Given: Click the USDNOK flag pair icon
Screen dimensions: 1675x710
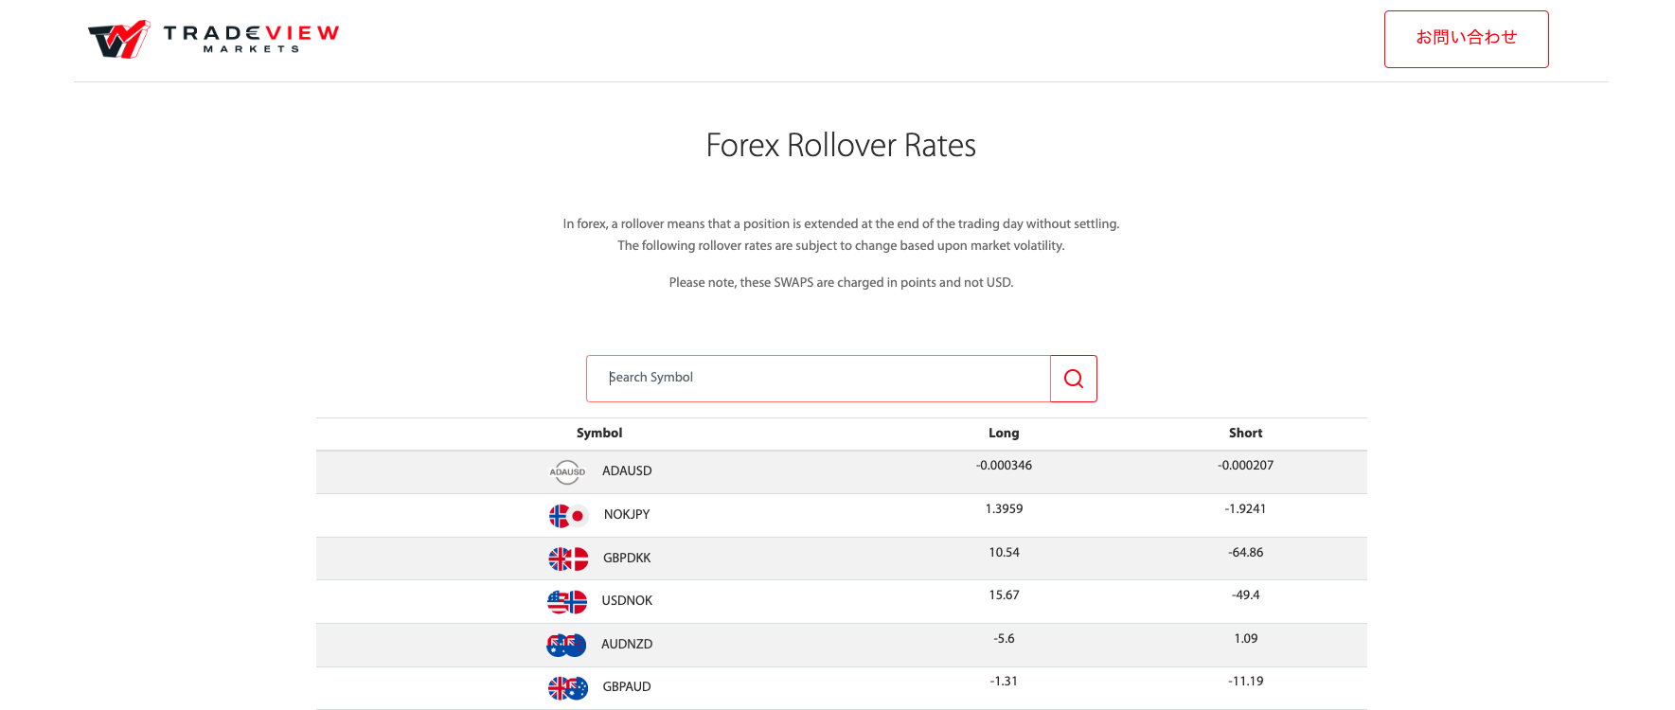Looking at the screenshot, I should point(567,602).
